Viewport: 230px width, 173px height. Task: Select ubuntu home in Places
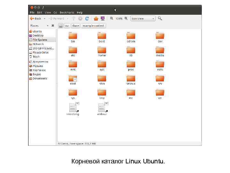(x=42, y=31)
